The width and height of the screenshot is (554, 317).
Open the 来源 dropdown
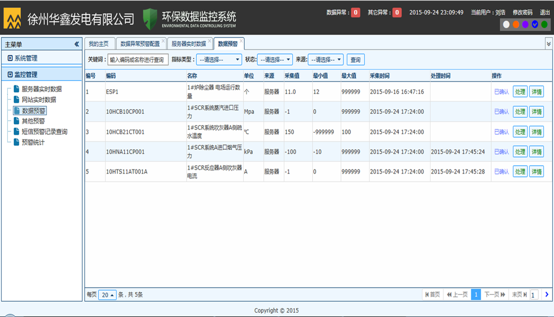coord(326,60)
